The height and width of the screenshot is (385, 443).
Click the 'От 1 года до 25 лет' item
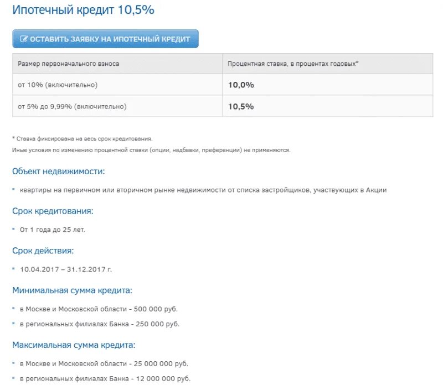point(53,229)
